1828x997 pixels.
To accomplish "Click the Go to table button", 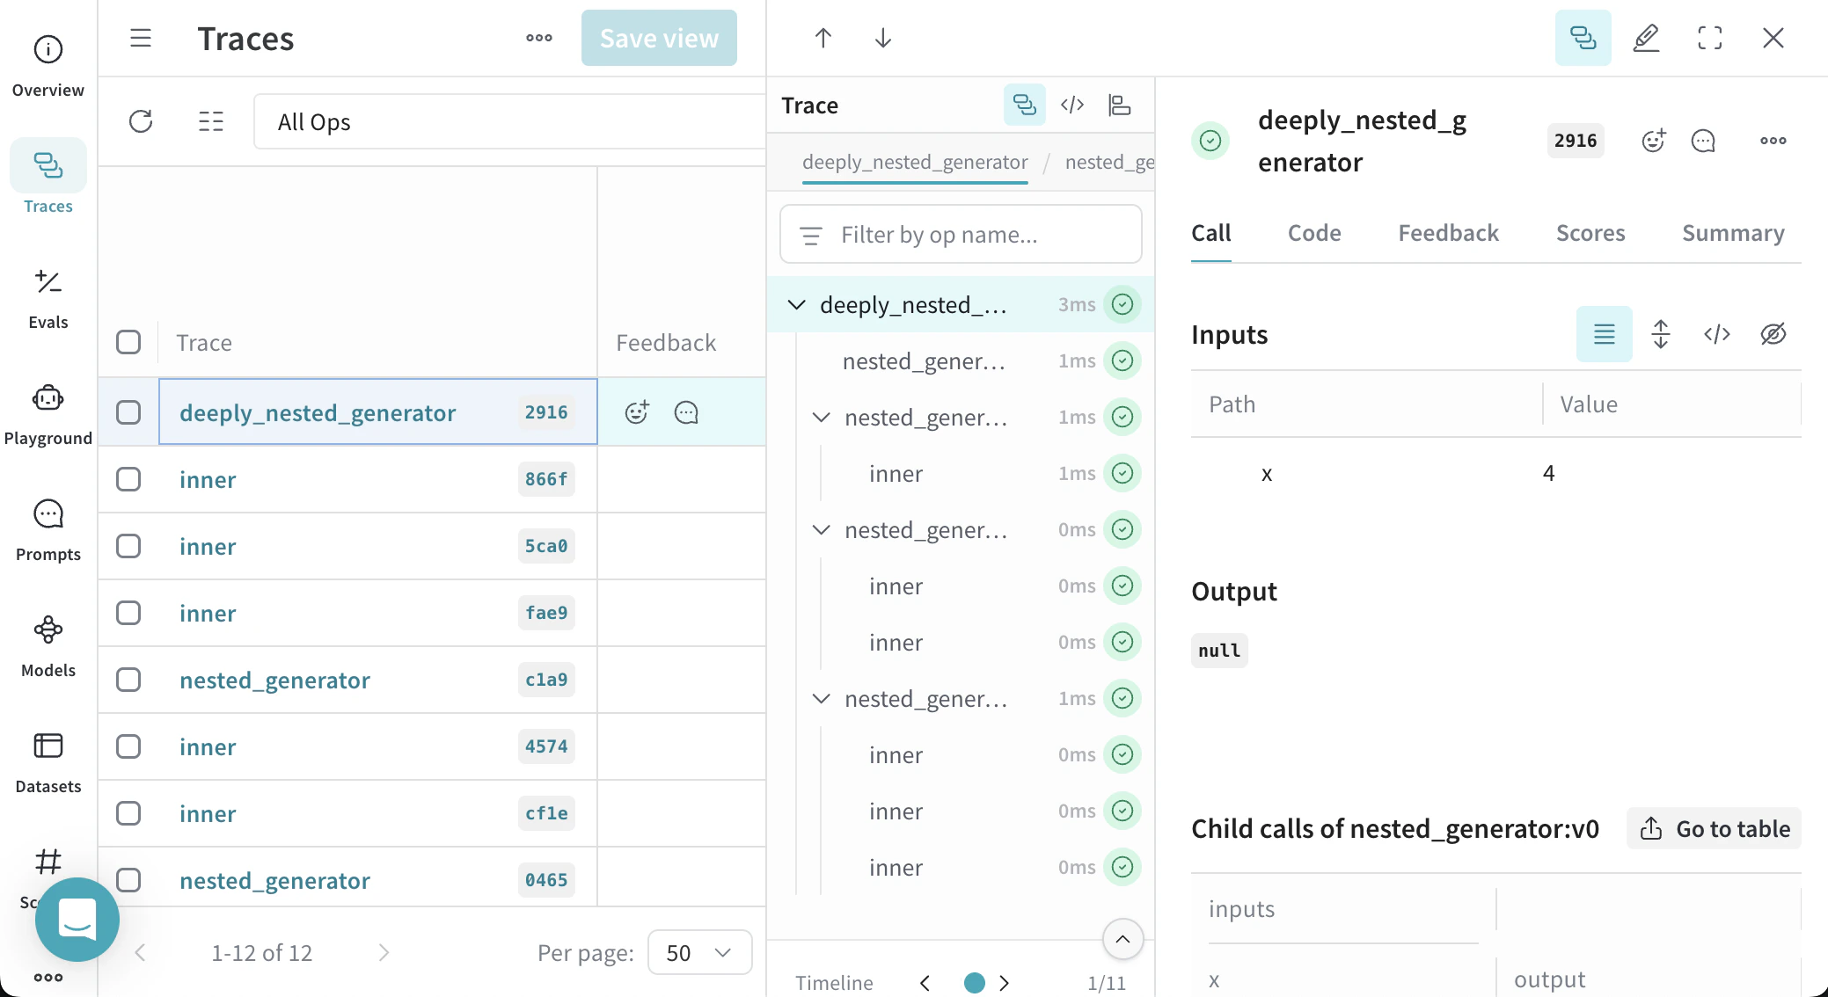I will pyautogui.click(x=1714, y=828).
